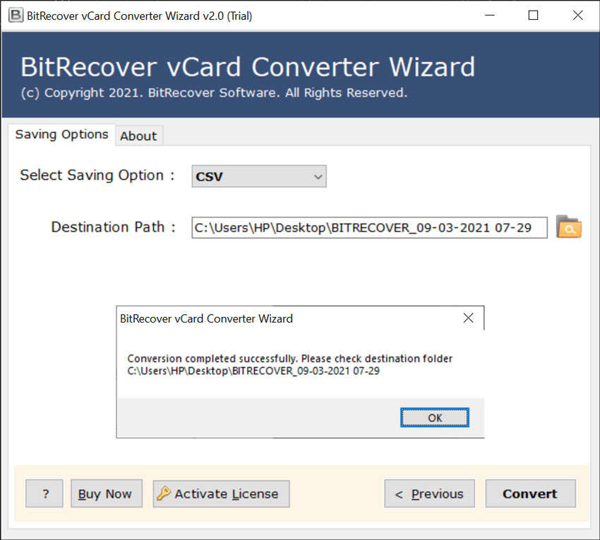Screen dimensions: 600x540
Task: Switch to the About tab
Action: click(x=138, y=136)
